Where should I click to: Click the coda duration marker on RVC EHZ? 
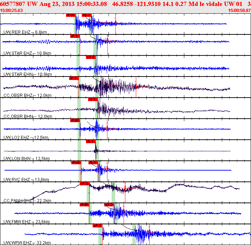[x=107, y=169]
